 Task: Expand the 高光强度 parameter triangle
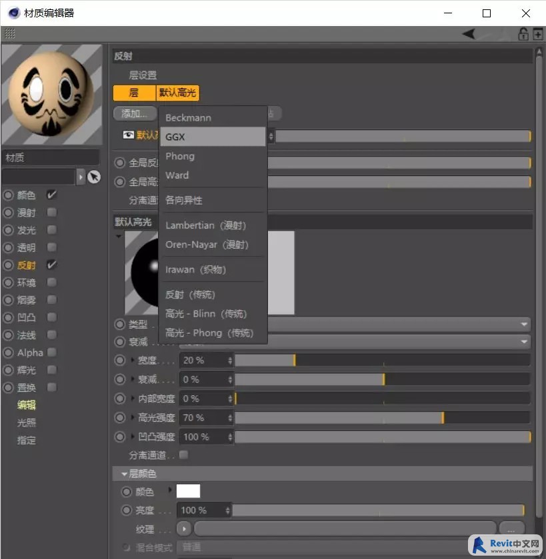tap(133, 418)
